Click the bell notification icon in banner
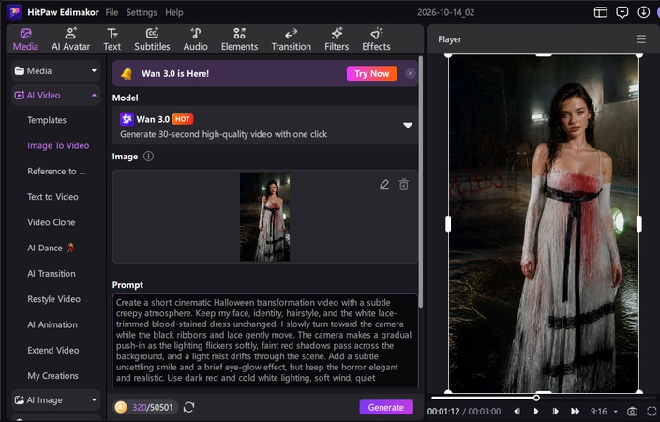 (127, 73)
